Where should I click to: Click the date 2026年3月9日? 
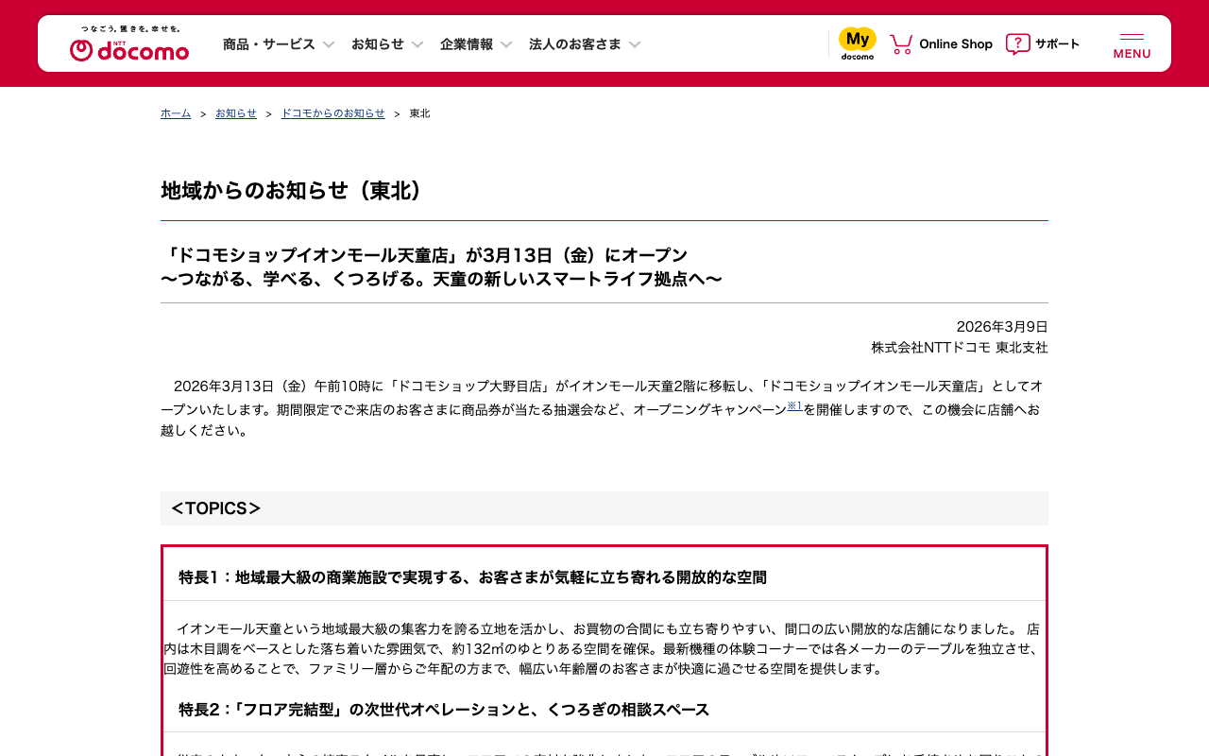tap(1002, 327)
